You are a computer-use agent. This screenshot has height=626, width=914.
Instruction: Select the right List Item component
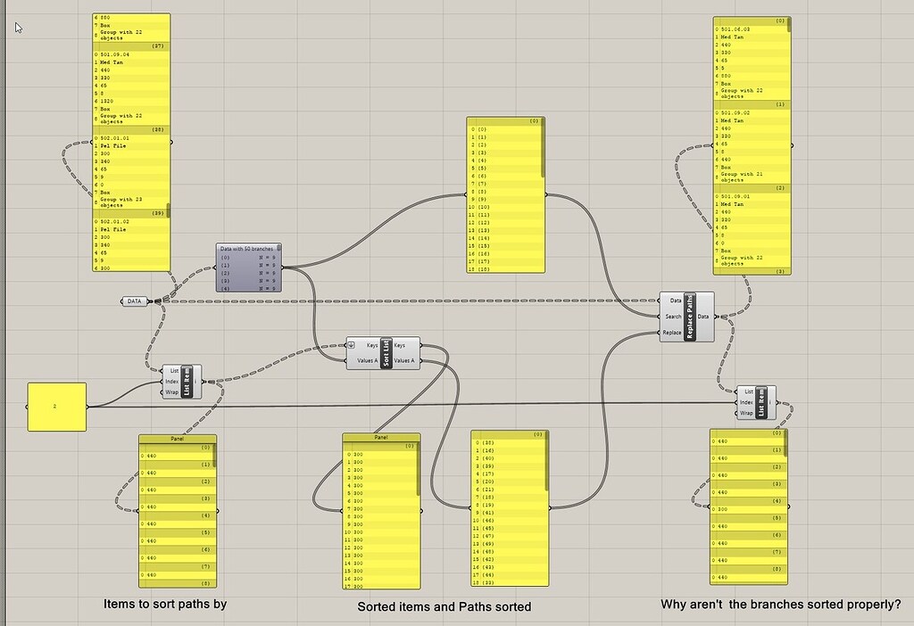coord(763,401)
